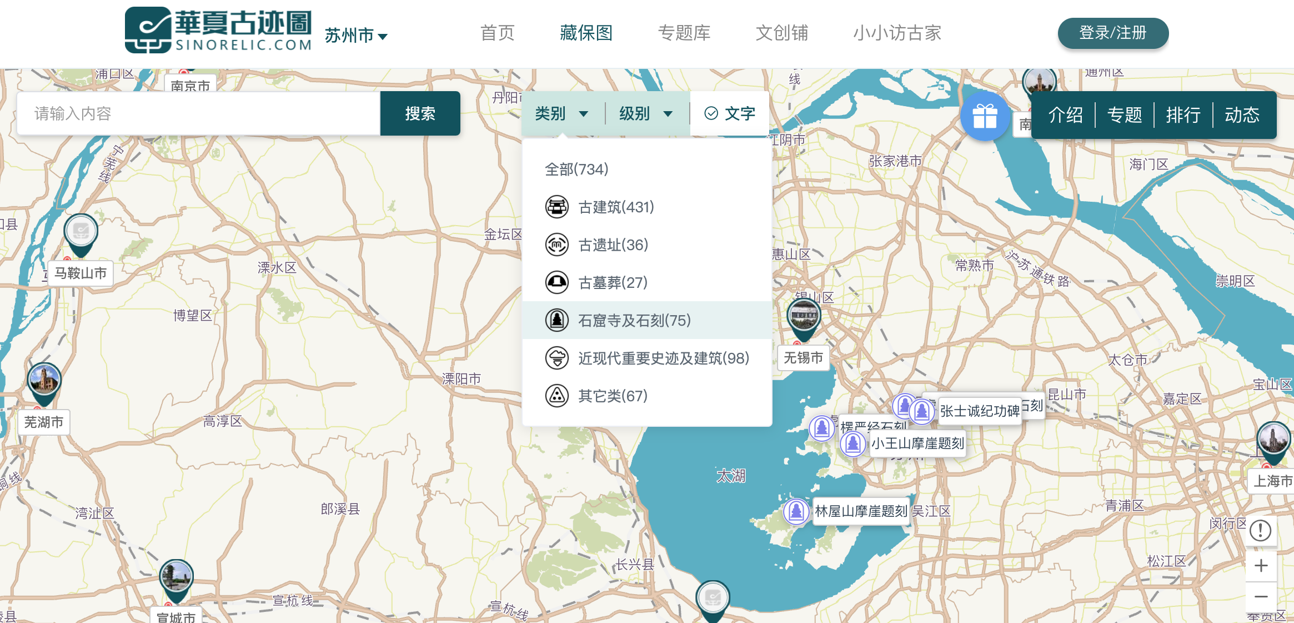Focus the 请输入内容 search input field
The width and height of the screenshot is (1294, 623).
[198, 114]
